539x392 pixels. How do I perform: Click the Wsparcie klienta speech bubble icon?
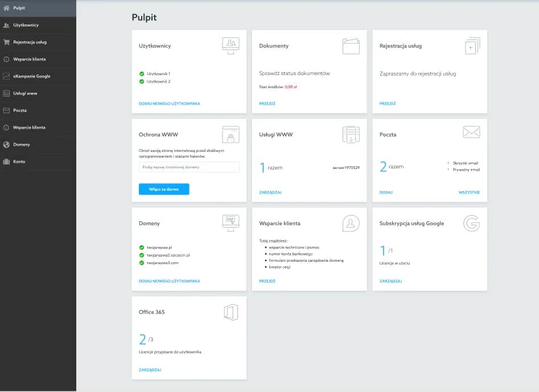(351, 224)
